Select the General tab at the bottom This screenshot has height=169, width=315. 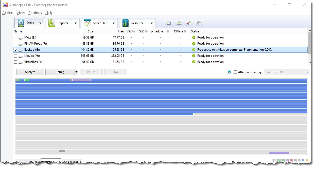click(21, 162)
